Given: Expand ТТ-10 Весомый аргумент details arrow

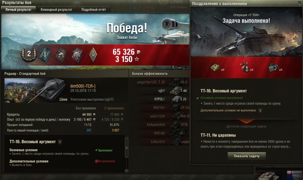Looking at the screenshot, I should pos(60,142).
